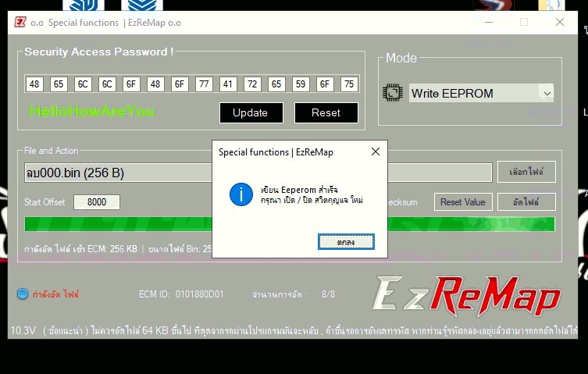
Task: Click the red กำลังอัดไฟล์ status text
Action: click(x=55, y=294)
